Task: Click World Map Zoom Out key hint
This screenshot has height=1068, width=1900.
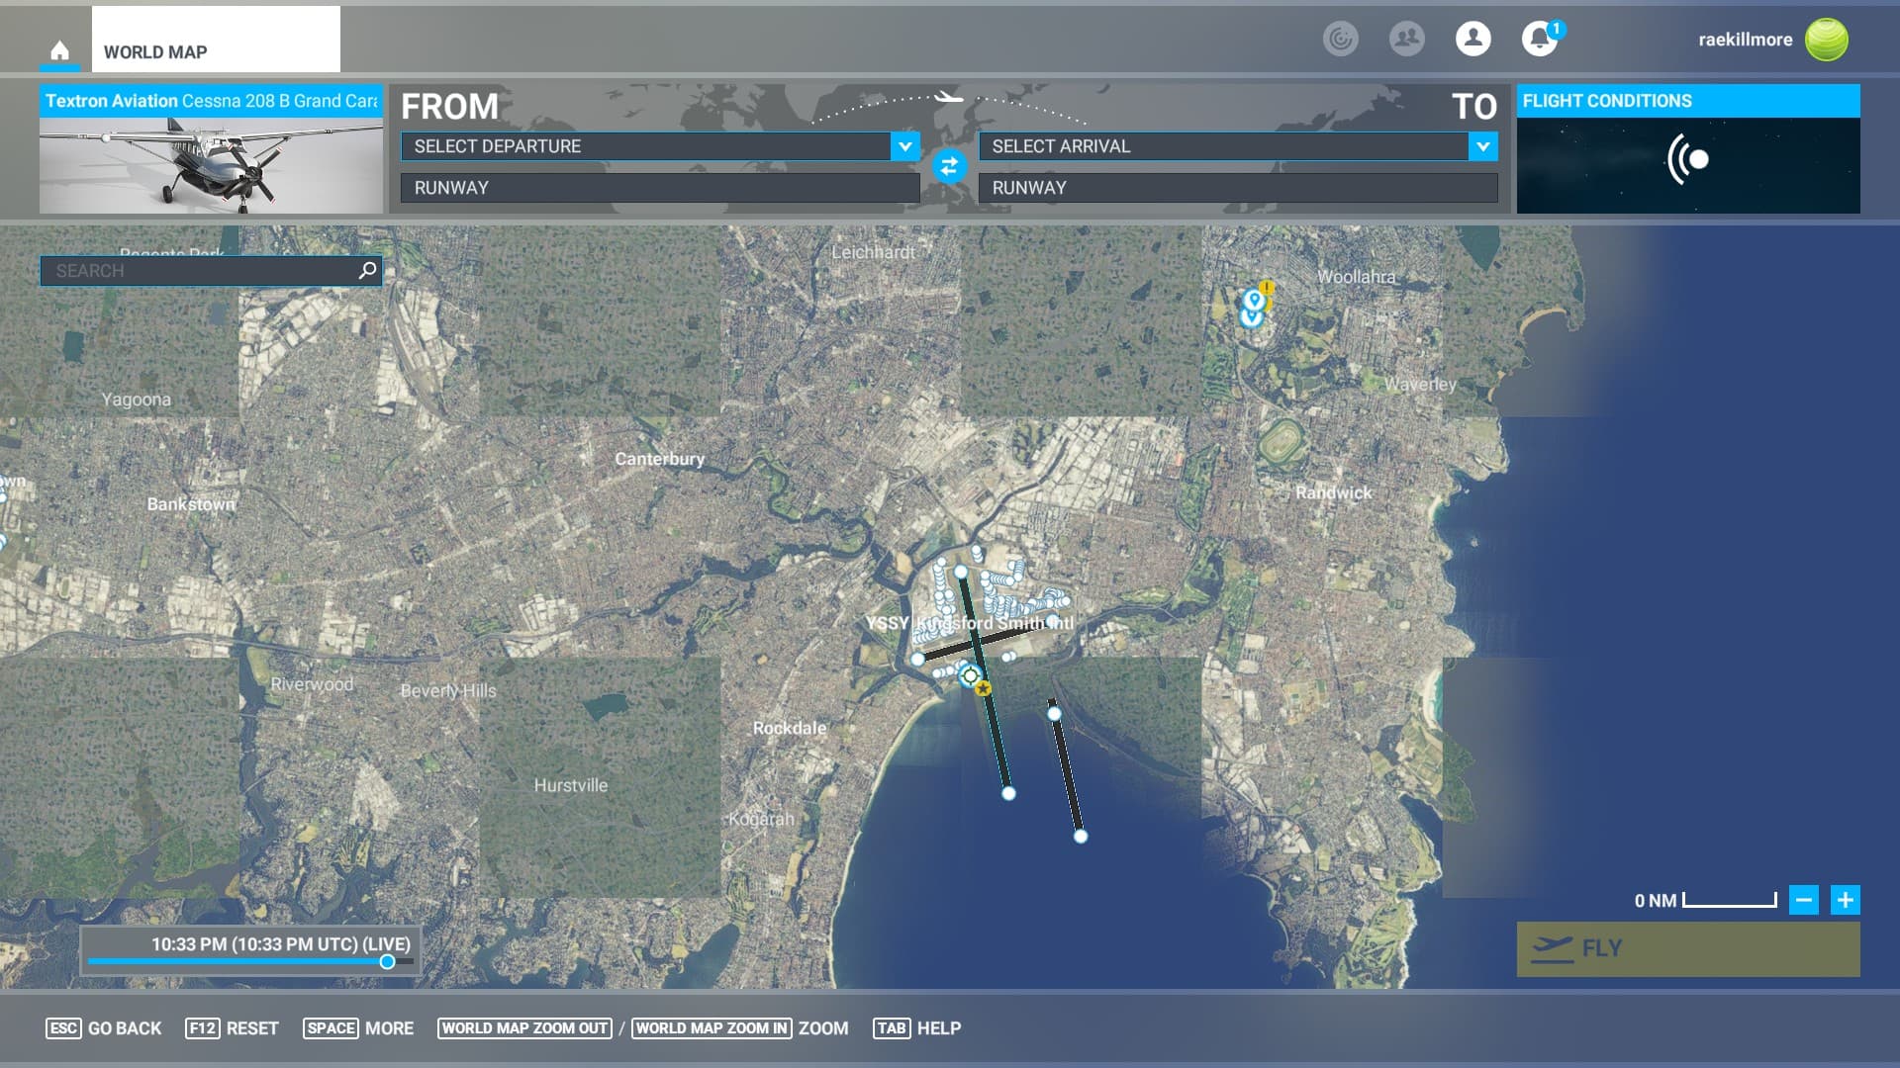Action: [524, 1028]
